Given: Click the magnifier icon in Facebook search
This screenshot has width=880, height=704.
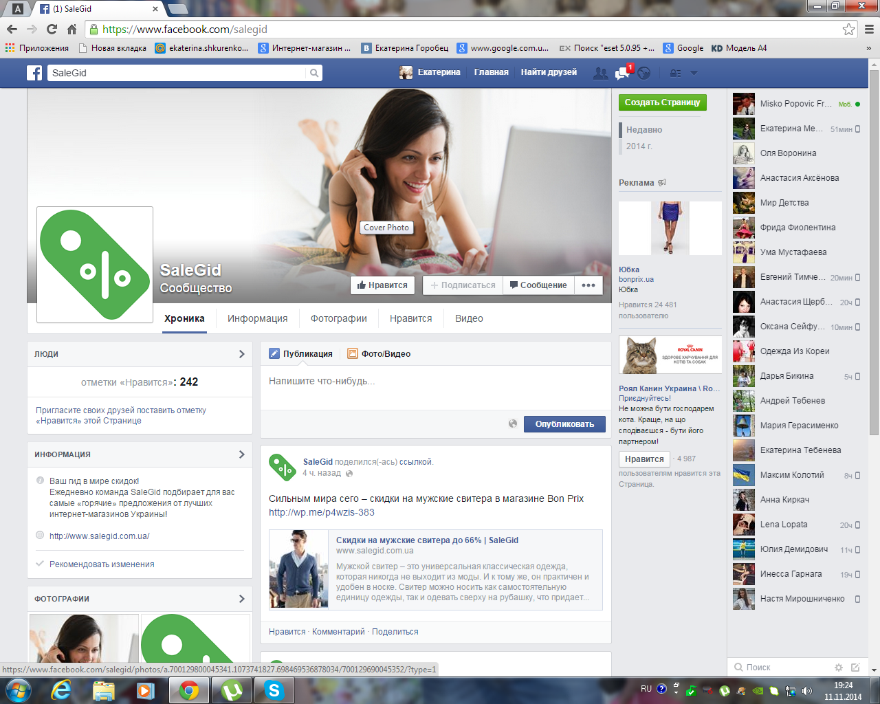Looking at the screenshot, I should point(314,73).
